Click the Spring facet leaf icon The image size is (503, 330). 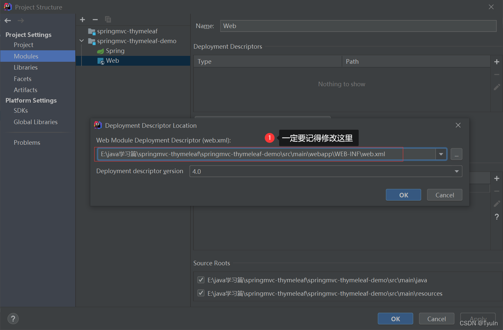100,51
